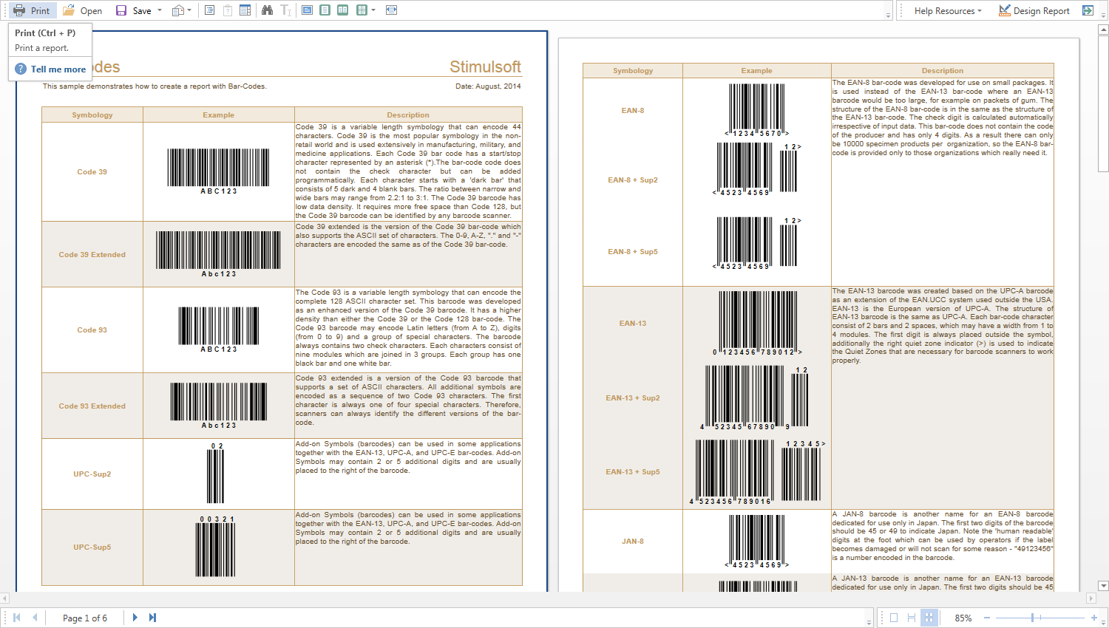Screen dimensions: 1109x628
Task: Jump to the last page
Action: pyautogui.click(x=152, y=618)
